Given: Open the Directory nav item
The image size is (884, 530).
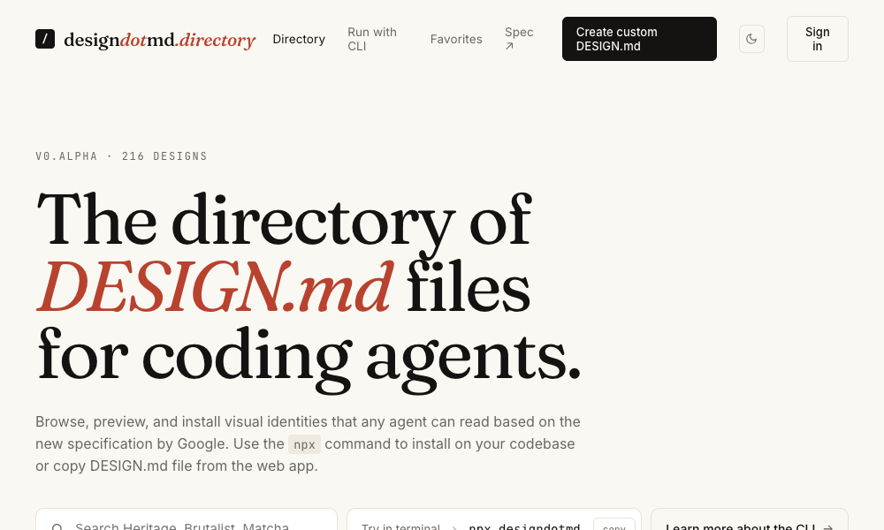Looking at the screenshot, I should click(299, 39).
